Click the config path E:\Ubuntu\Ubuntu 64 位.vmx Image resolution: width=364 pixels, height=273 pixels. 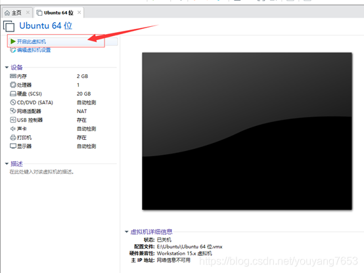189,247
